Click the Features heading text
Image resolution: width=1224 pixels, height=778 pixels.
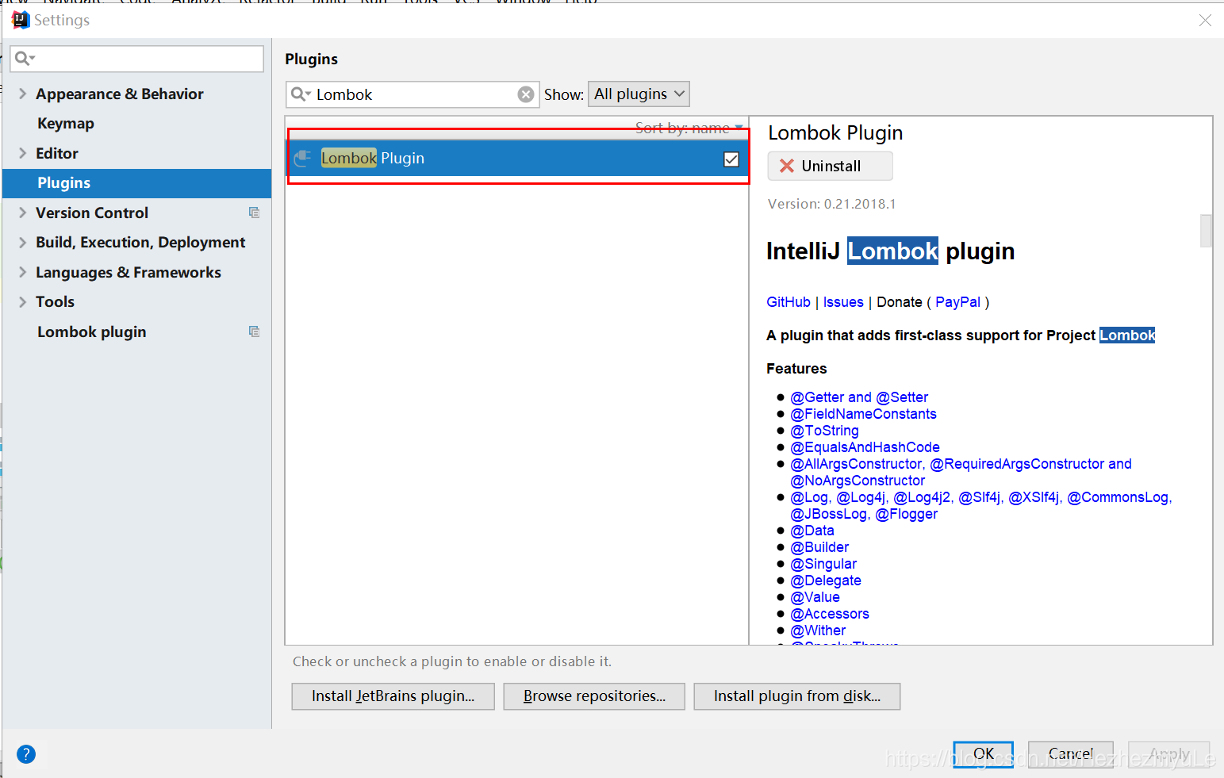796,369
